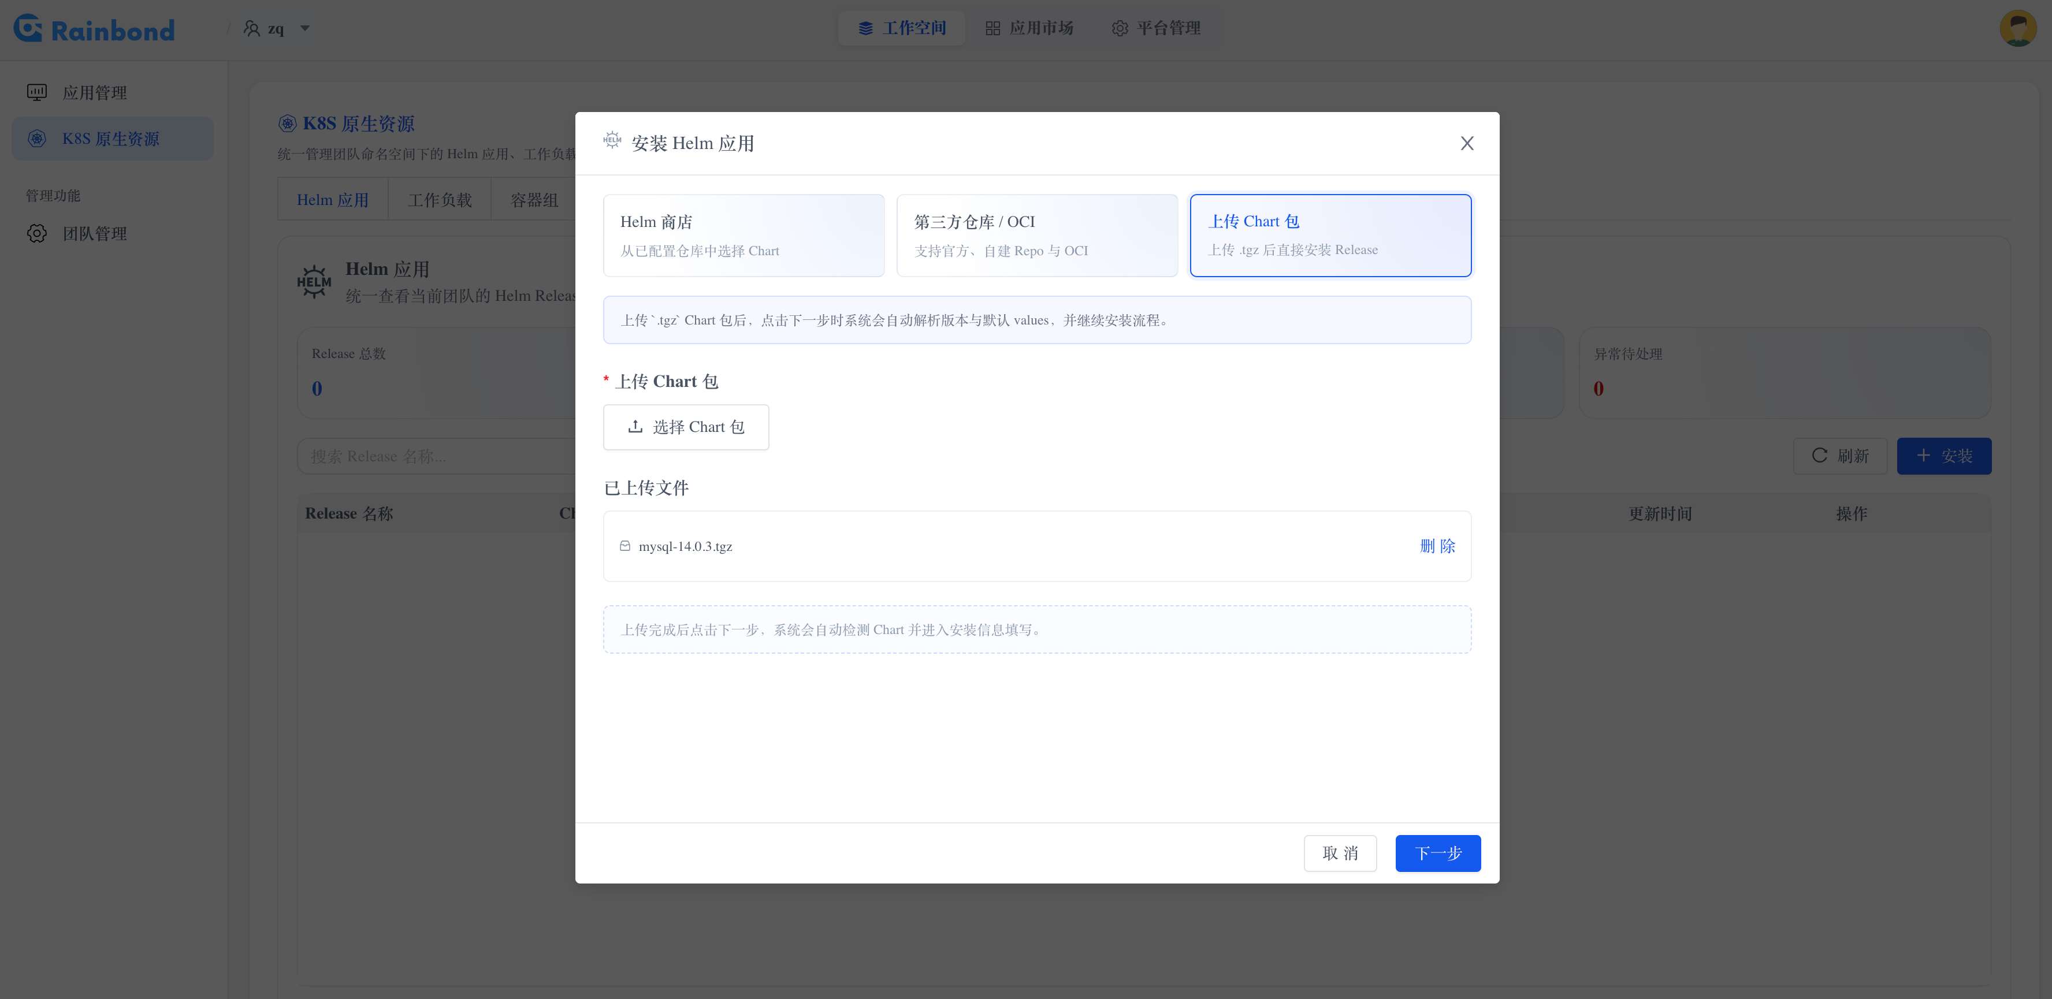Open 应用管理 from the sidebar
This screenshot has width=2052, height=999.
point(95,92)
